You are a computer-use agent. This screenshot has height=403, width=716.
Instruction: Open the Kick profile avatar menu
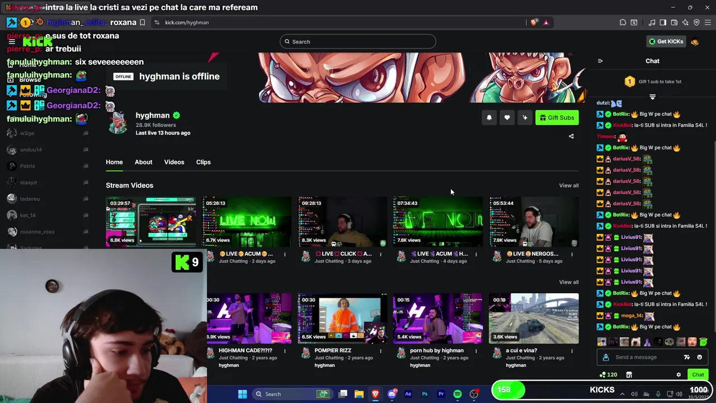coord(695,41)
